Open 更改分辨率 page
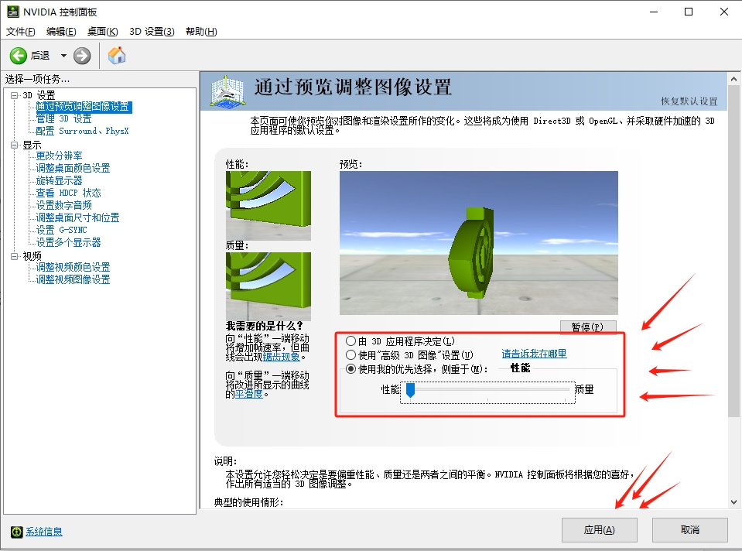This screenshot has width=742, height=551. click(59, 156)
